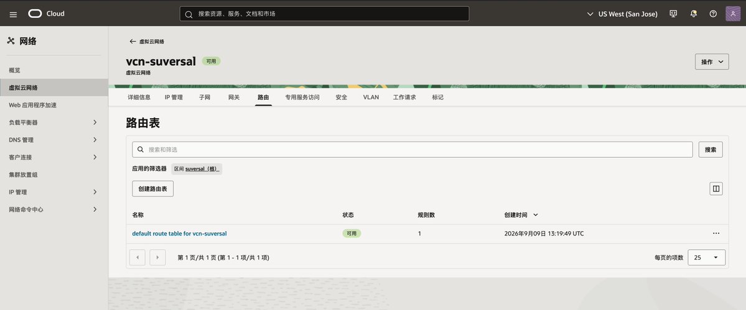Click the 规则数 column header
Screen dimensions: 746x310
point(426,215)
